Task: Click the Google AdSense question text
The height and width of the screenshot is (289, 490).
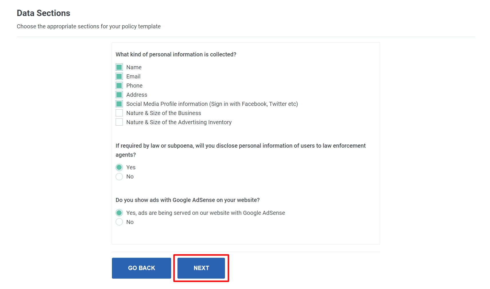Action: [x=187, y=200]
